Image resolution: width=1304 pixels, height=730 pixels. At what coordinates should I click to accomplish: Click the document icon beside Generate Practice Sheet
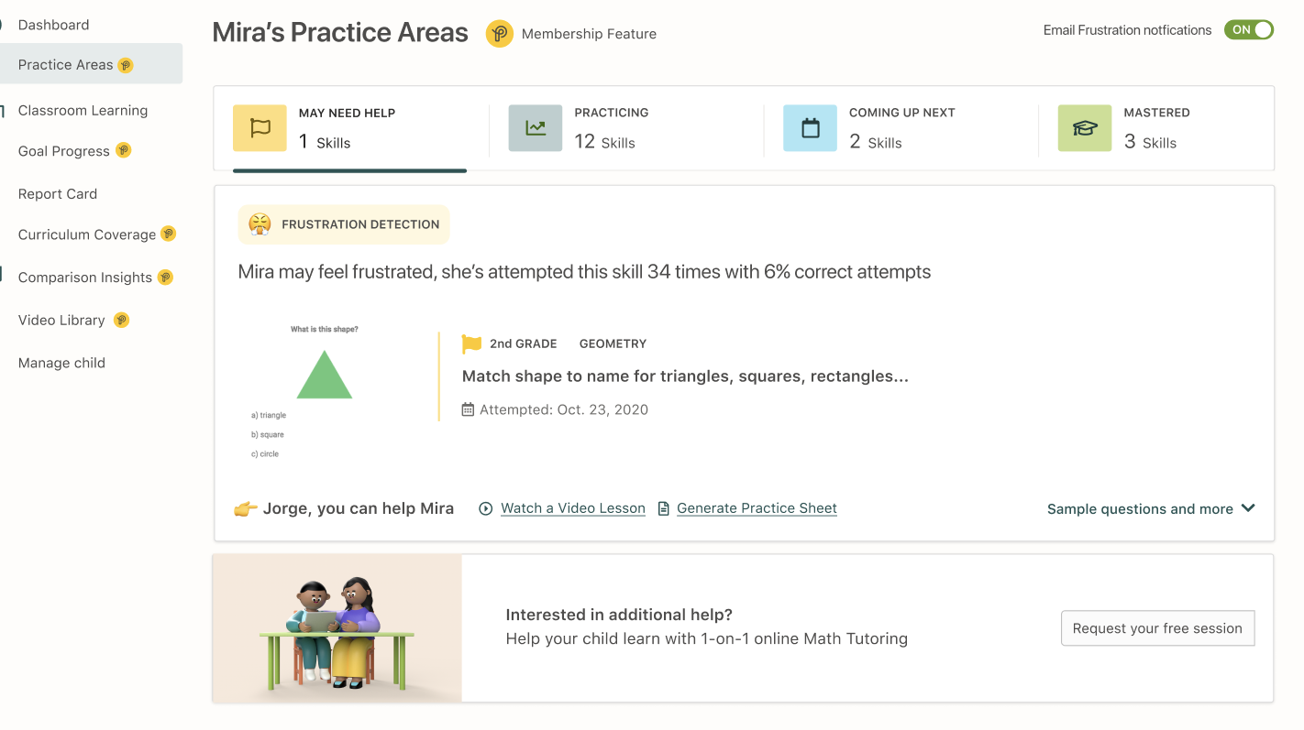(664, 508)
